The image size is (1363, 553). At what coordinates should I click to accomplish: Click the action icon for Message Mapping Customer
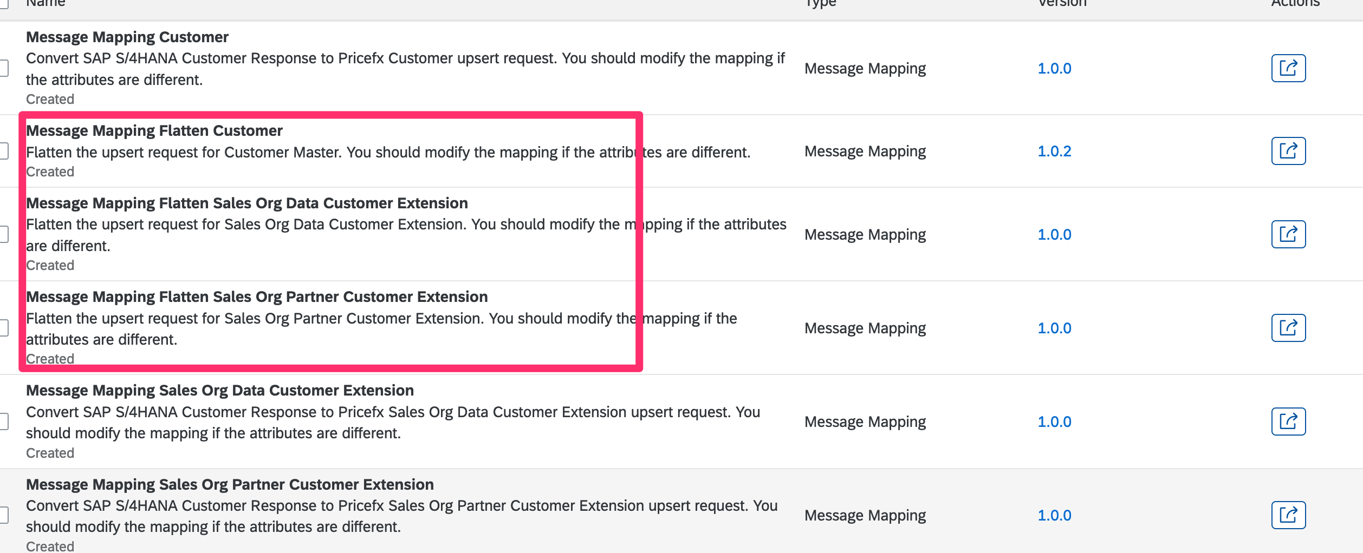click(x=1288, y=68)
